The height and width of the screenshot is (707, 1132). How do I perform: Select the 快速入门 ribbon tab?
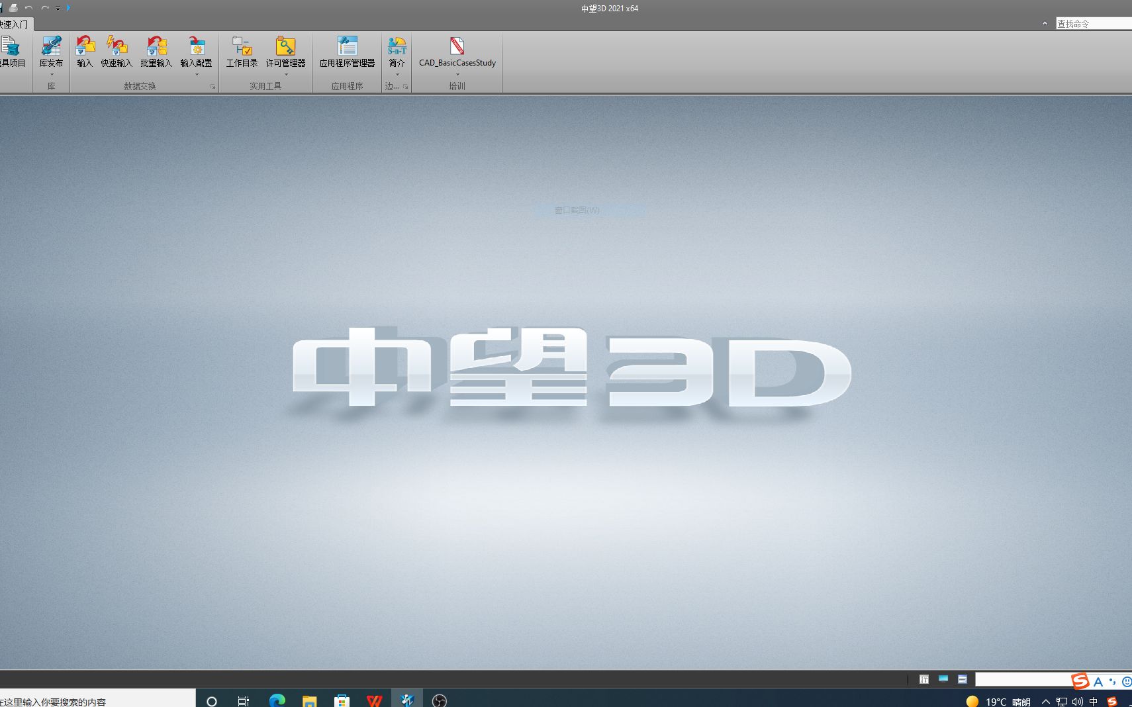click(x=15, y=24)
